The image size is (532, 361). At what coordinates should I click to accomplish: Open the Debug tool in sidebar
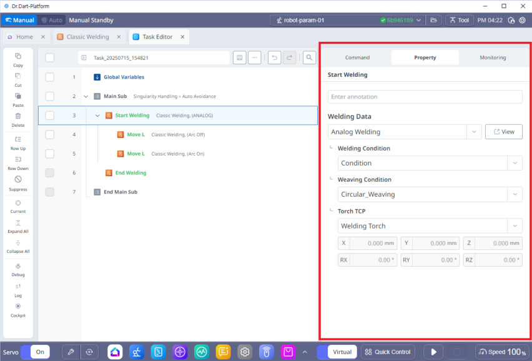[x=18, y=265]
